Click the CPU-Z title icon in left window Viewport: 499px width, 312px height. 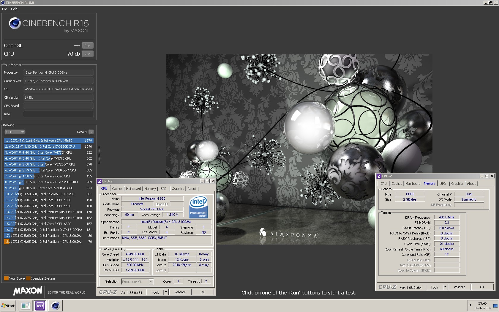pyautogui.click(x=100, y=181)
